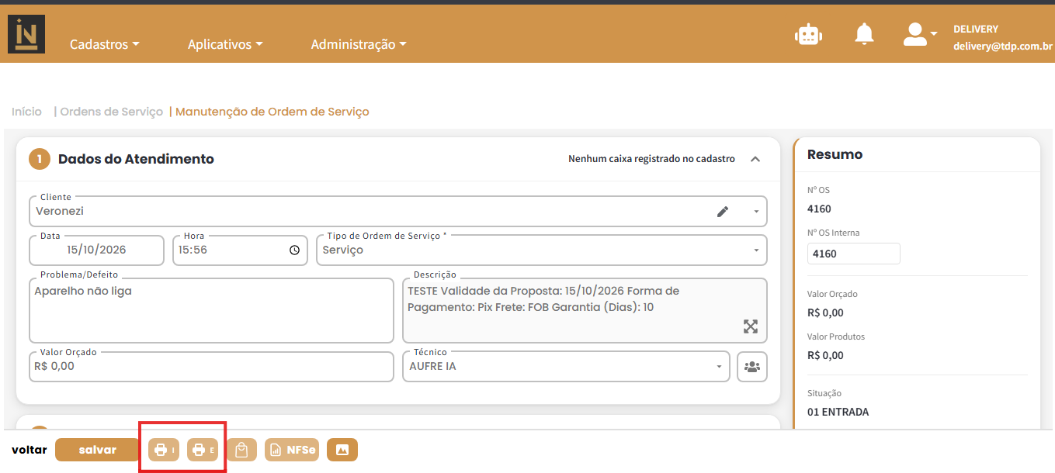Open the Técnico dropdown
The width and height of the screenshot is (1055, 473).
pos(566,367)
